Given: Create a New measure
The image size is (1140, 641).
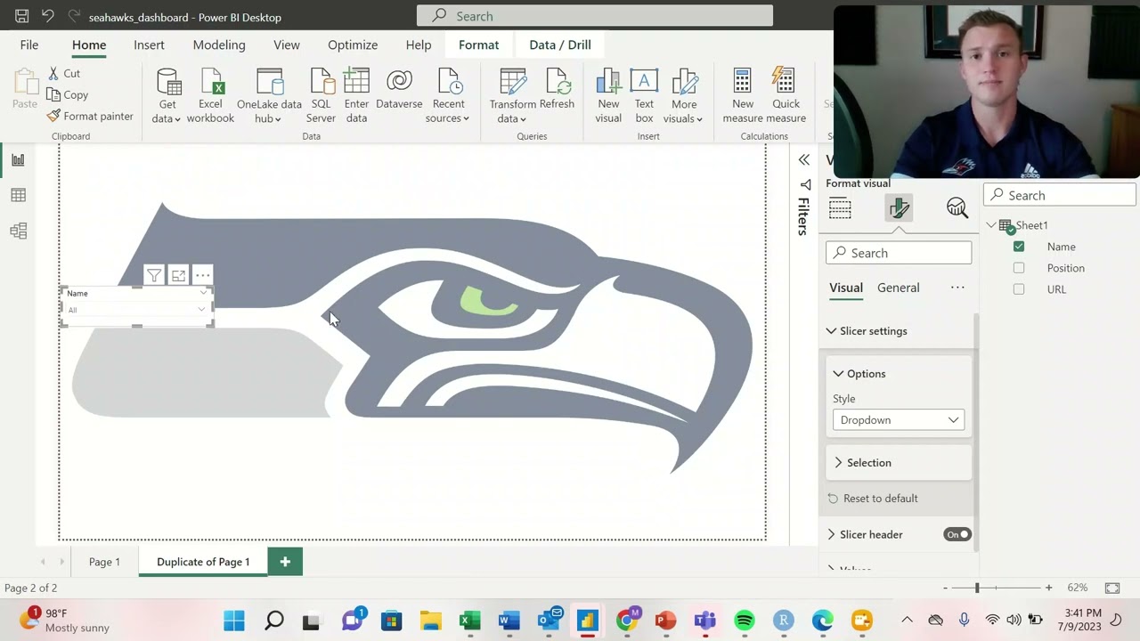Looking at the screenshot, I should [x=743, y=96].
